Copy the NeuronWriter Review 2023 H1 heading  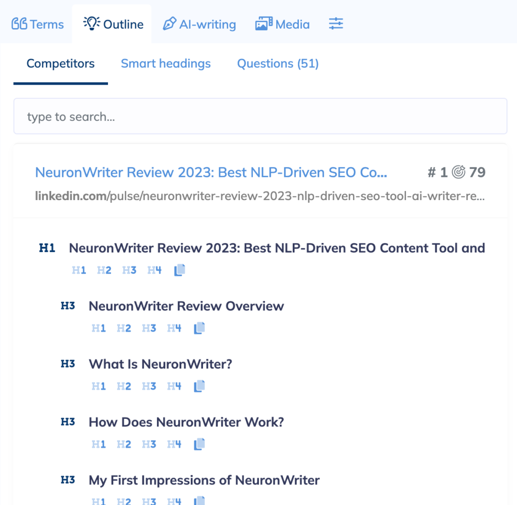[x=180, y=270]
